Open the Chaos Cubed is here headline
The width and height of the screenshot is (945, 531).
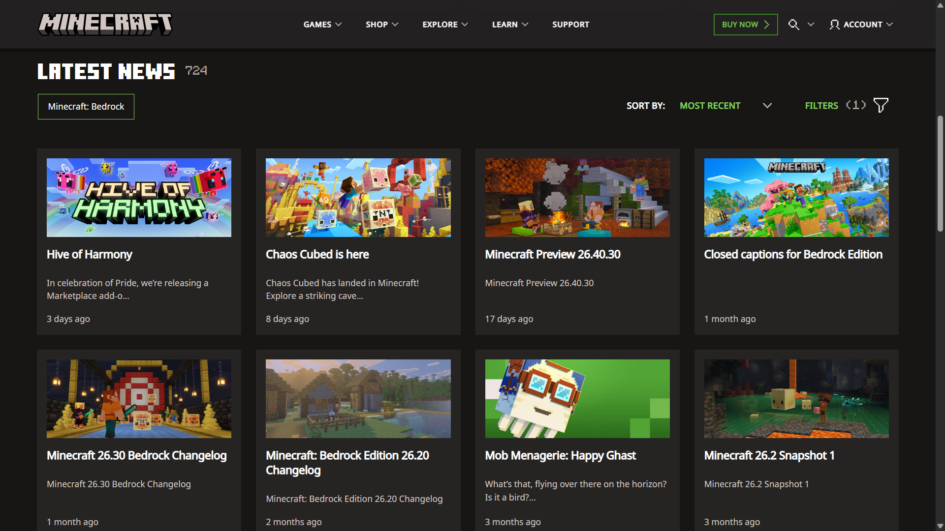pos(317,255)
